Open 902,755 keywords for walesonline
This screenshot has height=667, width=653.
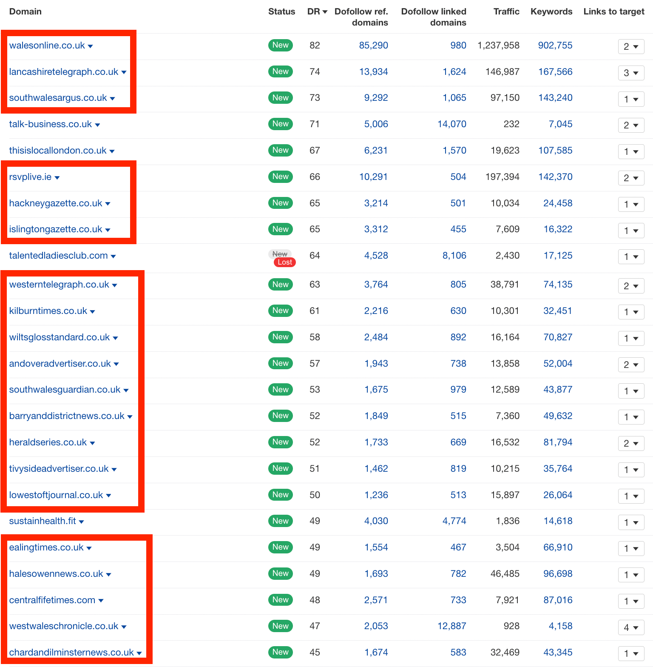point(555,46)
